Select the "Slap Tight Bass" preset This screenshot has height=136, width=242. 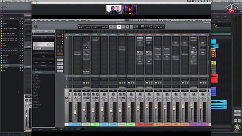coord(37,102)
